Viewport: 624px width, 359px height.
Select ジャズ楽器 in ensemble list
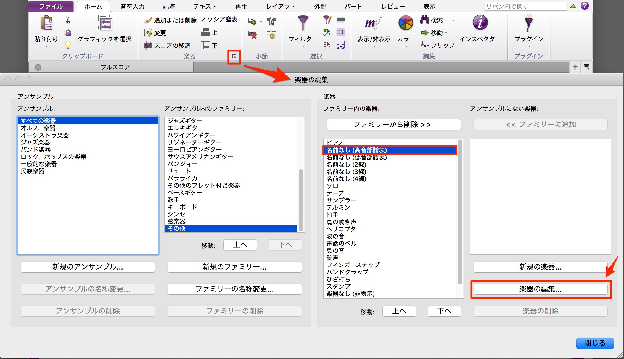pos(88,142)
